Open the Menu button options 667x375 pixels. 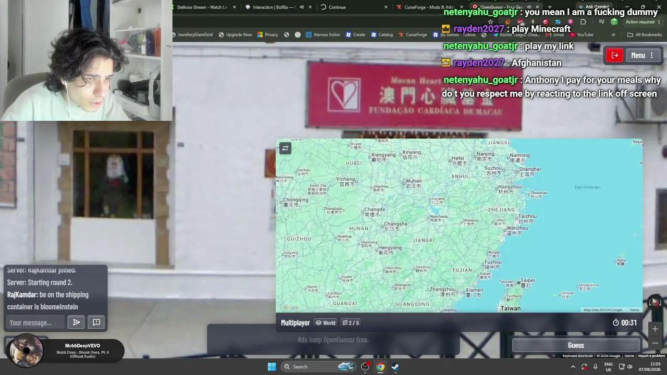[x=643, y=55]
